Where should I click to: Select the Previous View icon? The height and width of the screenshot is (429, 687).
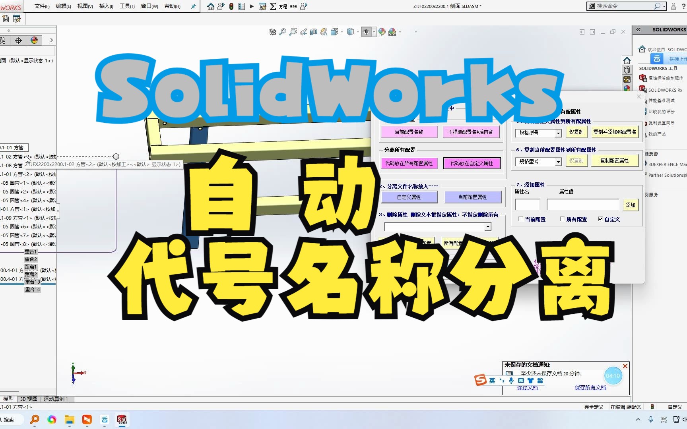303,32
